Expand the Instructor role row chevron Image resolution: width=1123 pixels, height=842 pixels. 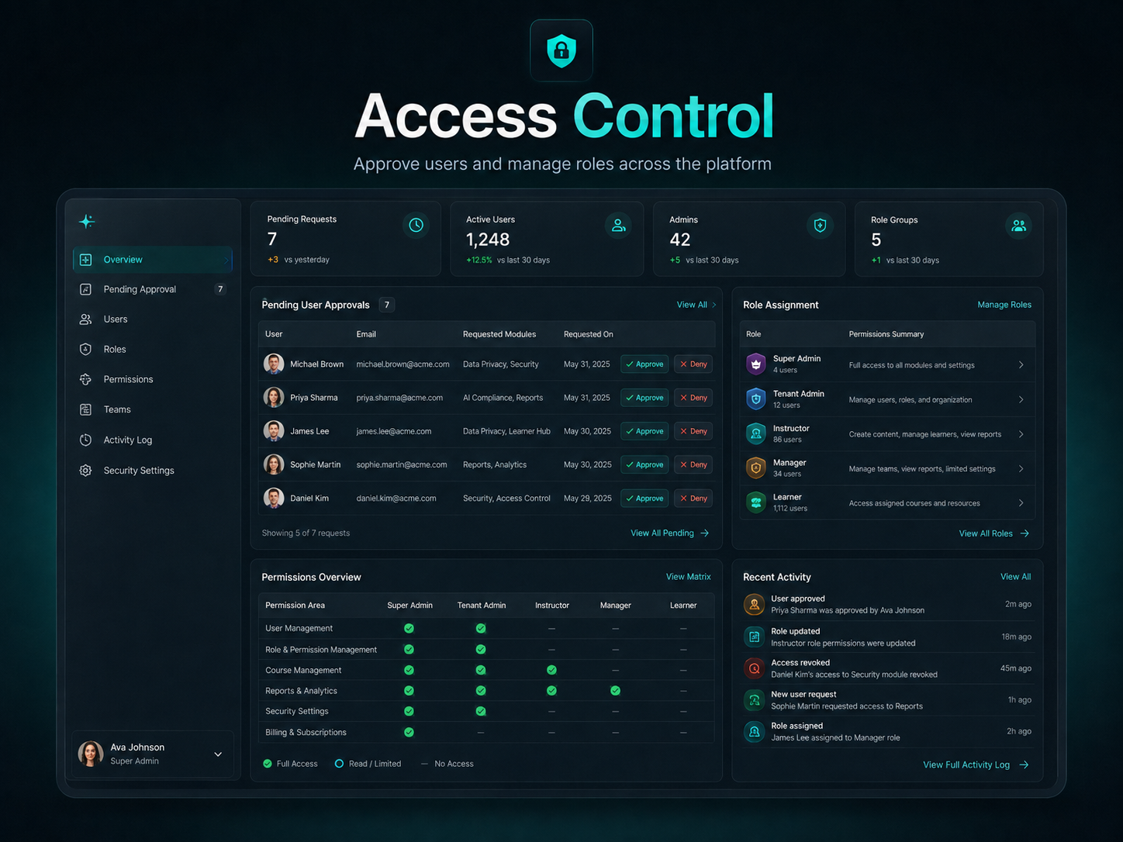click(1021, 434)
